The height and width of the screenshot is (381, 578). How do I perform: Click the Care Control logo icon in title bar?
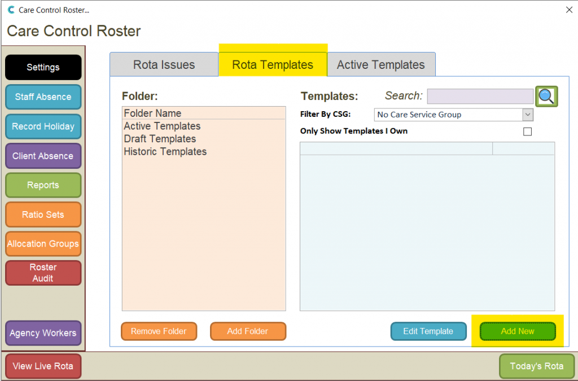[x=11, y=10]
